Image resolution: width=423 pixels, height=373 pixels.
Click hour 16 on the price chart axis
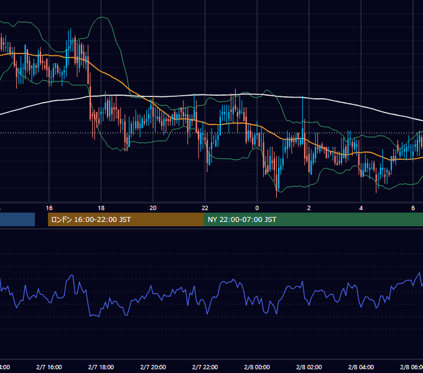point(49,208)
